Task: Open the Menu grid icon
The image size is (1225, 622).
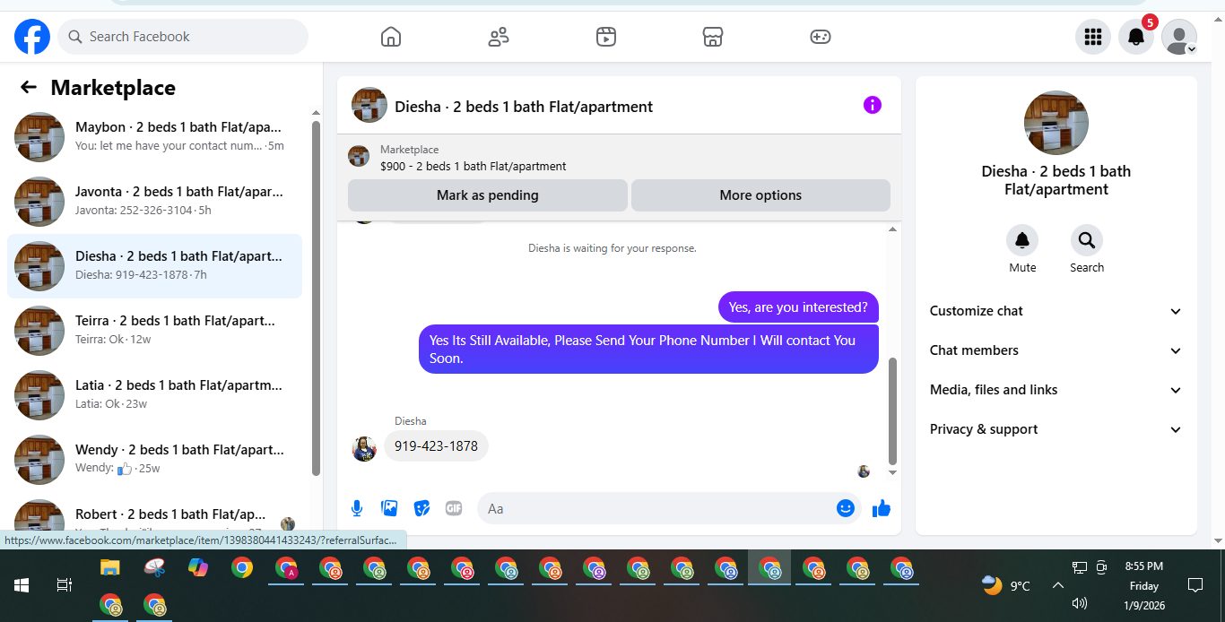Action: pos(1092,37)
